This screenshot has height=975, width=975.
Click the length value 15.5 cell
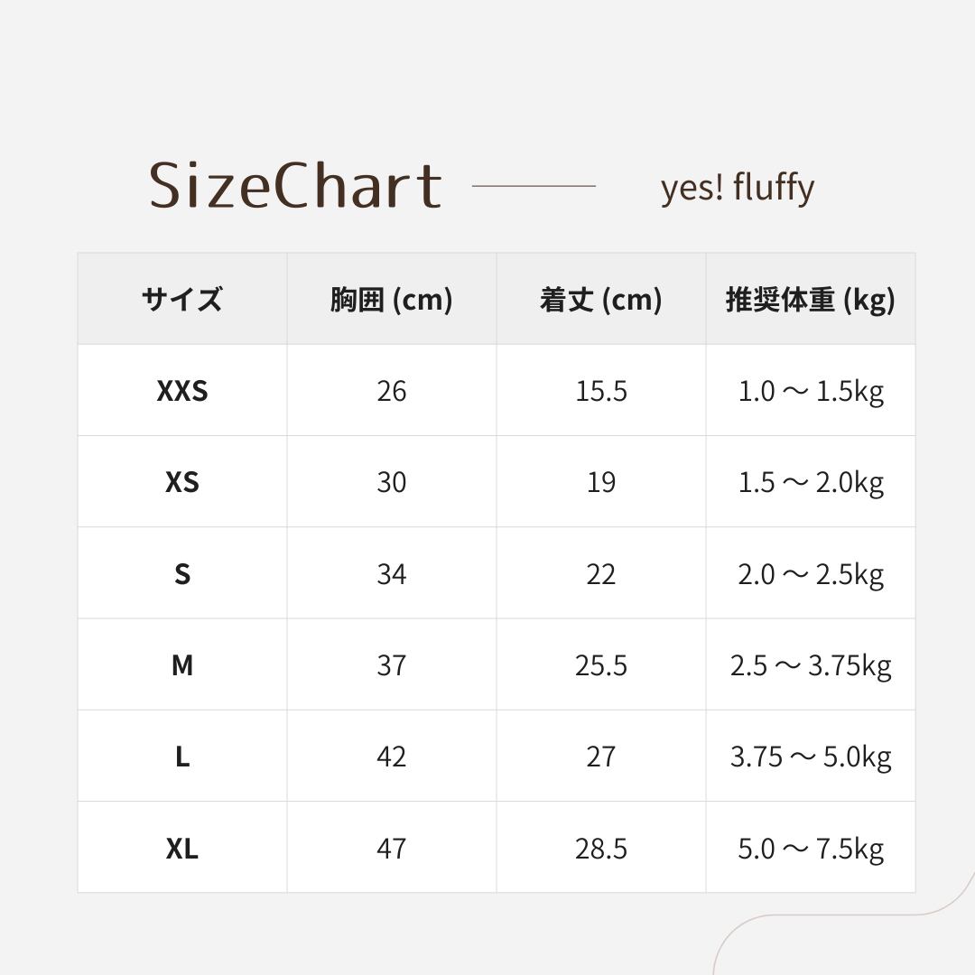tap(600, 391)
